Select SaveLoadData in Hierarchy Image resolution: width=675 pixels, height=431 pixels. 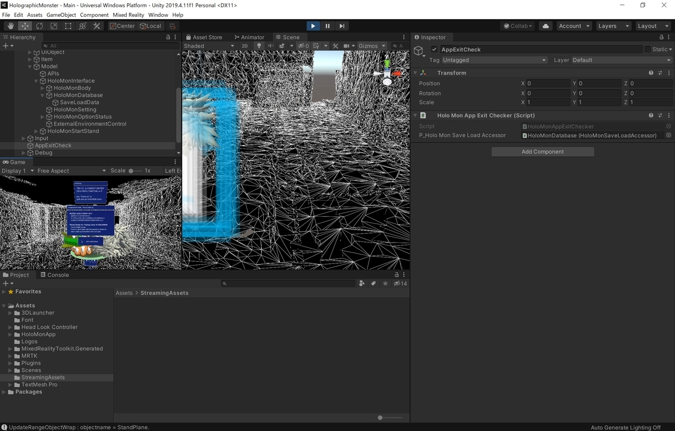coord(79,102)
